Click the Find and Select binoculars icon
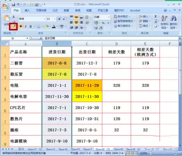The height and width of the screenshot is (156, 182). click(x=173, y=18)
